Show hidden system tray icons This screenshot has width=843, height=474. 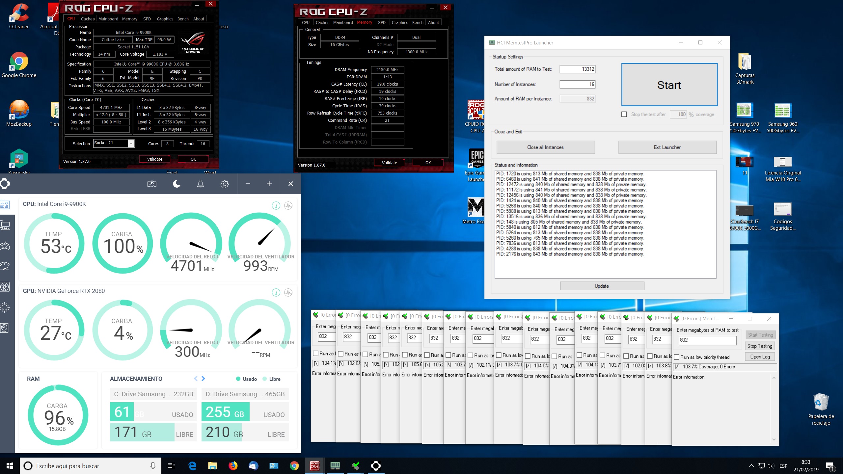pos(751,466)
